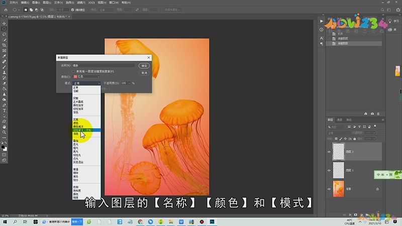402x226 pixels.
Task: Enable use previous layer clipping mask checkbox
Action: (x=73, y=71)
